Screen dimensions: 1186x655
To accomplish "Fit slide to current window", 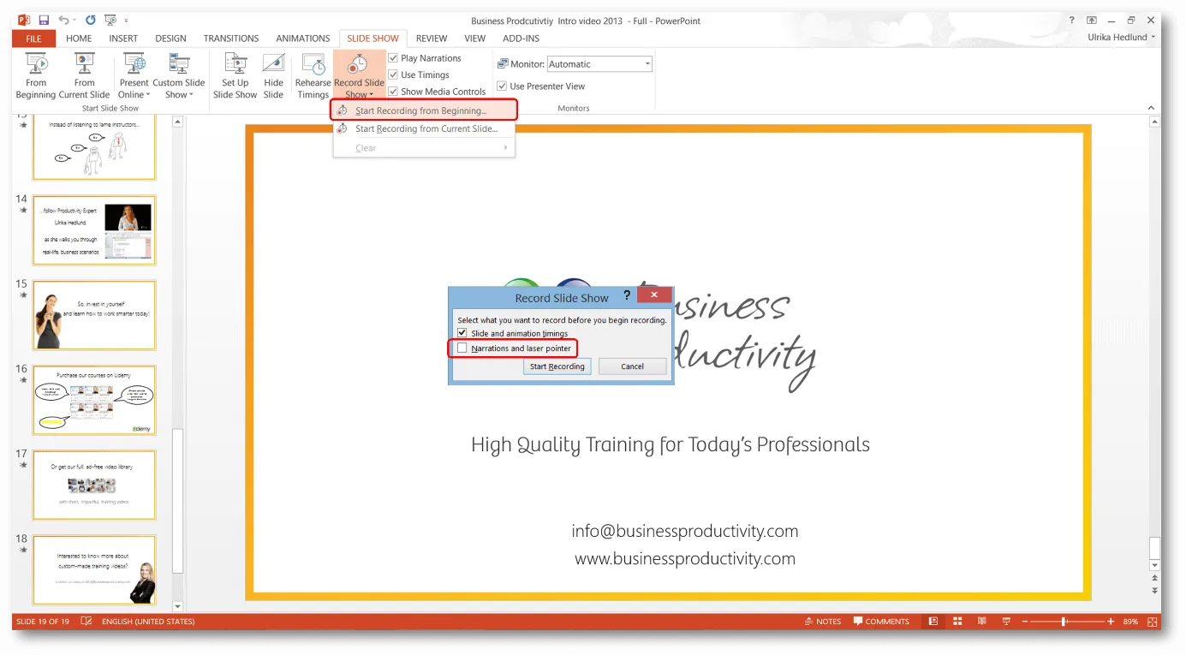I will click(x=1153, y=622).
